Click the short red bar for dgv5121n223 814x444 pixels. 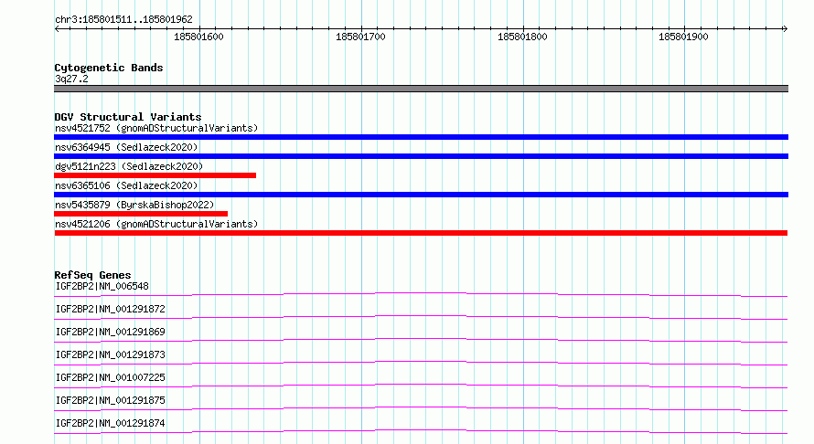click(155, 175)
